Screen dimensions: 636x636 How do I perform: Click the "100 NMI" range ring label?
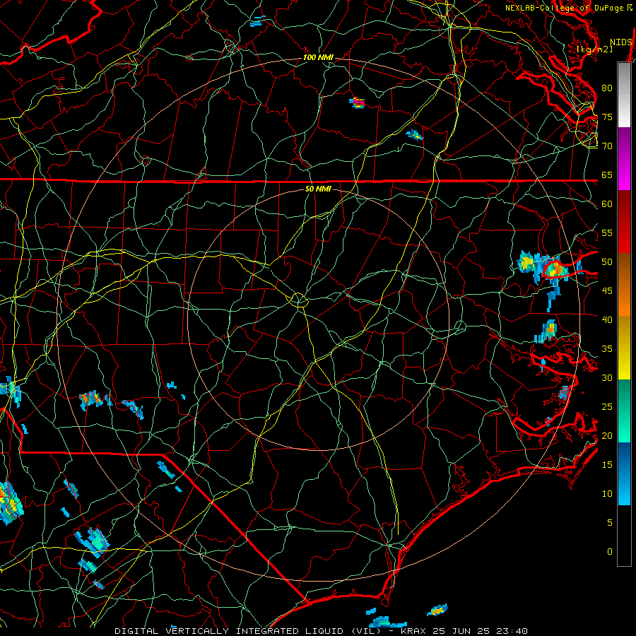(x=318, y=58)
